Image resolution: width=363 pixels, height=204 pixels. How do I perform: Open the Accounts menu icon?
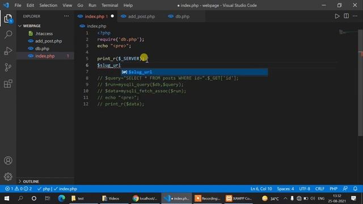[8, 160]
